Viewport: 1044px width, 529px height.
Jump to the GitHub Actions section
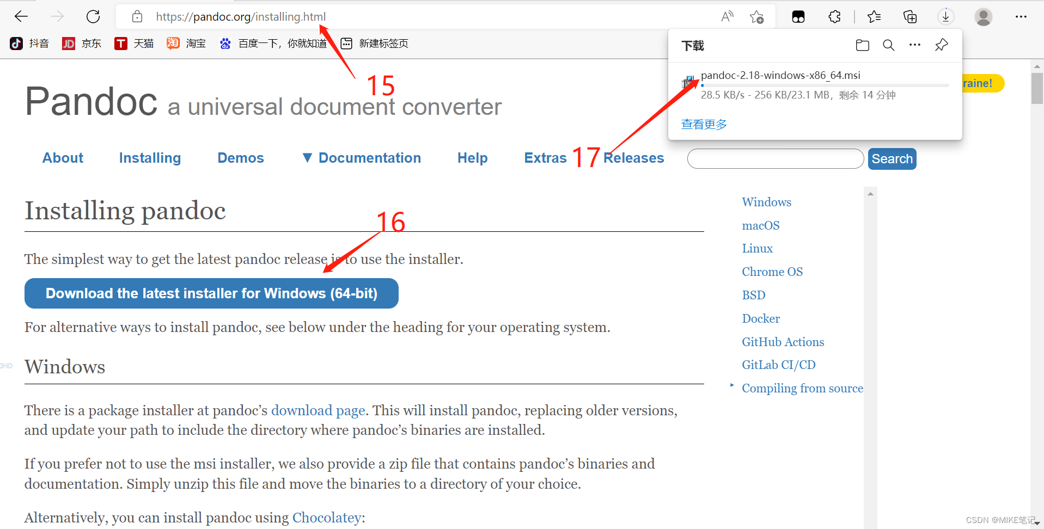[783, 342]
